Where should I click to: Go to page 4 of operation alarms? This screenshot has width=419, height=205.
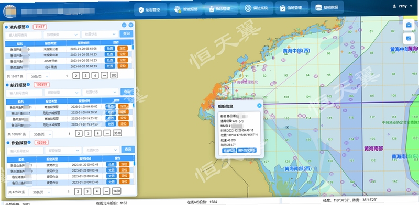point(97,191)
